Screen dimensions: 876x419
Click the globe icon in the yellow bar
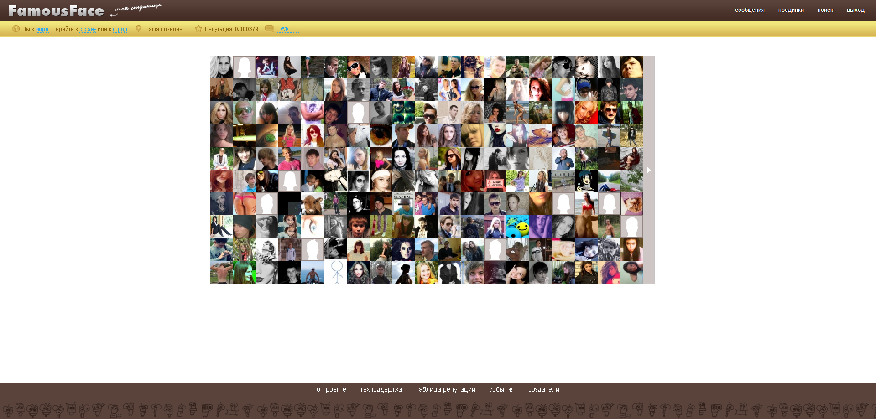click(16, 29)
